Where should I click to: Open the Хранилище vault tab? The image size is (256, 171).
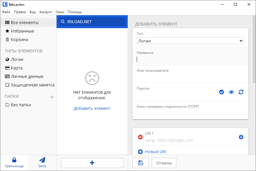pyautogui.click(x=14, y=163)
